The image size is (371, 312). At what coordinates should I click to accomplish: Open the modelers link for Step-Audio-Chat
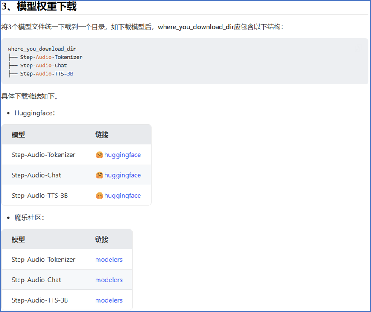coord(109,280)
